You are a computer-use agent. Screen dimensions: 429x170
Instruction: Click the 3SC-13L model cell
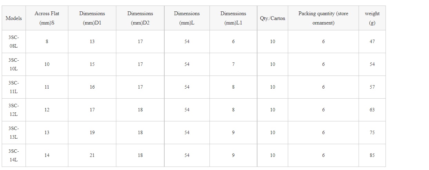[x=14, y=132]
